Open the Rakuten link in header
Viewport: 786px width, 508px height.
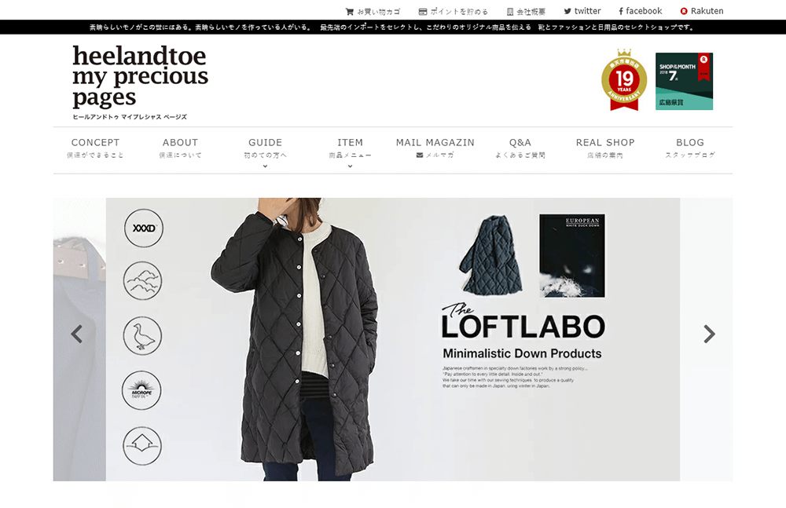[x=701, y=11]
